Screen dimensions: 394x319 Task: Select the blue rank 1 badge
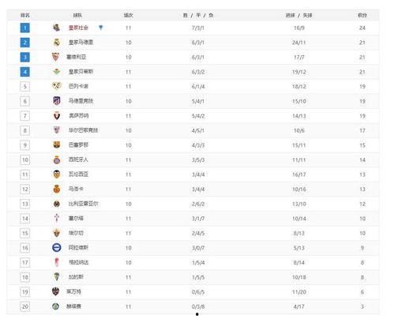[x=25, y=28]
